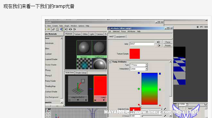
Task: Collapse the Ramp Attributes section
Action: click(110, 62)
